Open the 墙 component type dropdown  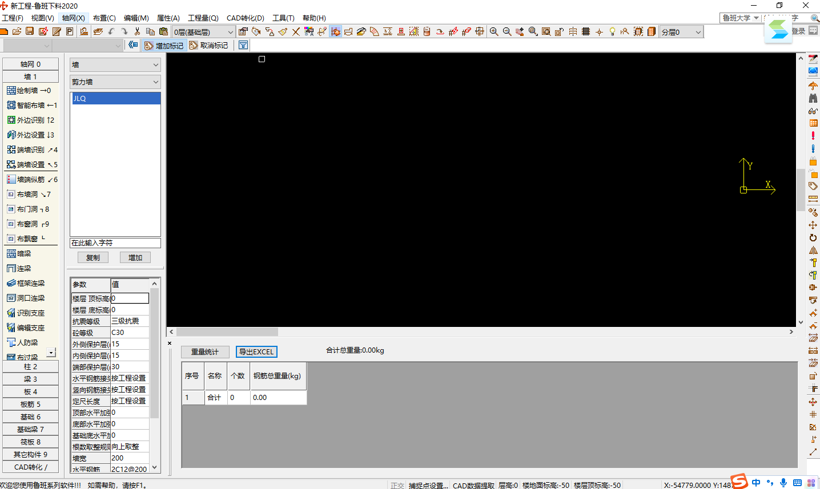click(x=115, y=65)
